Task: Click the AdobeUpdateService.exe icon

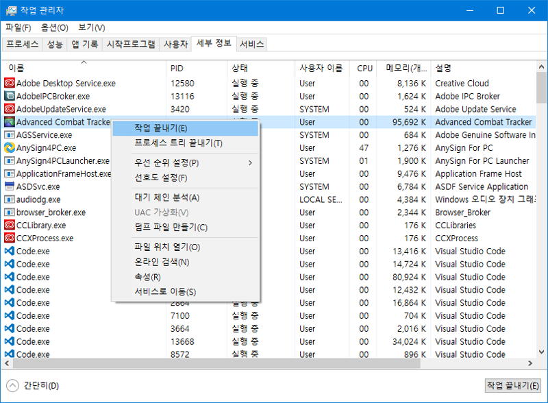Action: [10, 109]
